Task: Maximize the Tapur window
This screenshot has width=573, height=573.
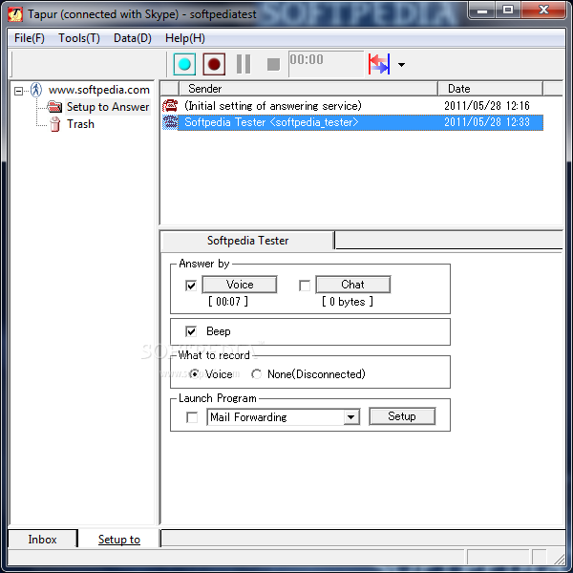Action: tap(508, 10)
